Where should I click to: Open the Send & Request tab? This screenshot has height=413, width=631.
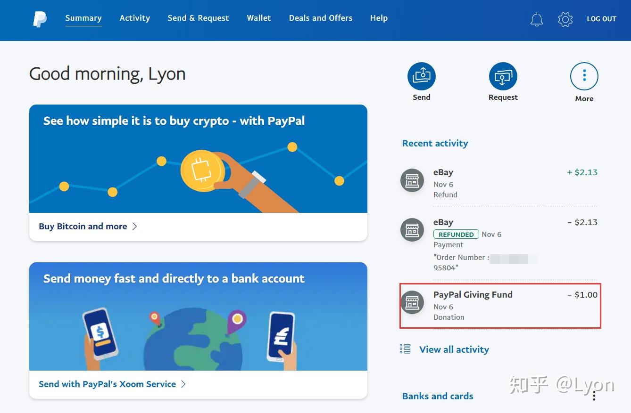coord(198,18)
